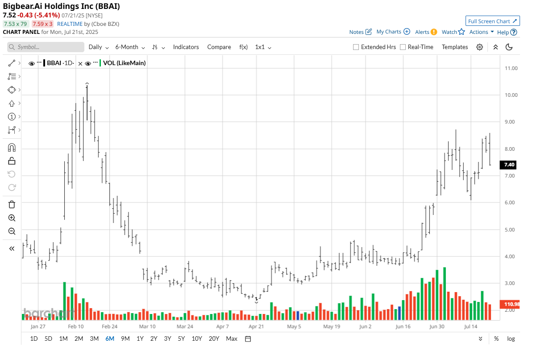Zoom in on the chart
The height and width of the screenshot is (351, 541).
pos(12,218)
